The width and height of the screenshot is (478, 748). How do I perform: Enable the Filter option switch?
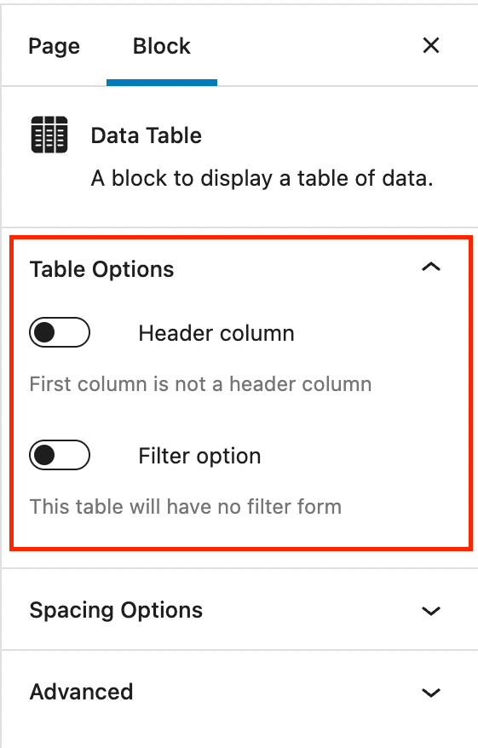[60, 455]
